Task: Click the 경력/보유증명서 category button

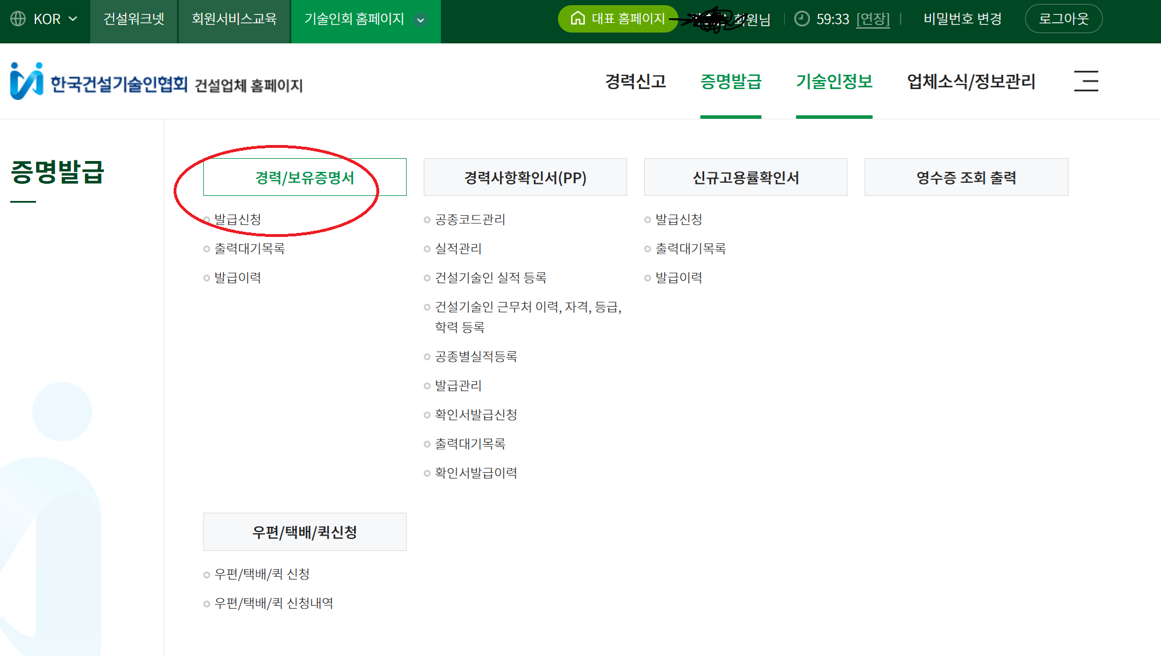Action: tap(304, 178)
